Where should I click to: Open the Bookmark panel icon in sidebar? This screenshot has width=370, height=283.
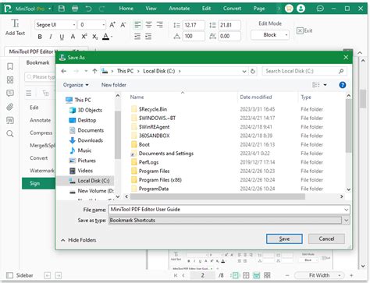pyautogui.click(x=10, y=66)
